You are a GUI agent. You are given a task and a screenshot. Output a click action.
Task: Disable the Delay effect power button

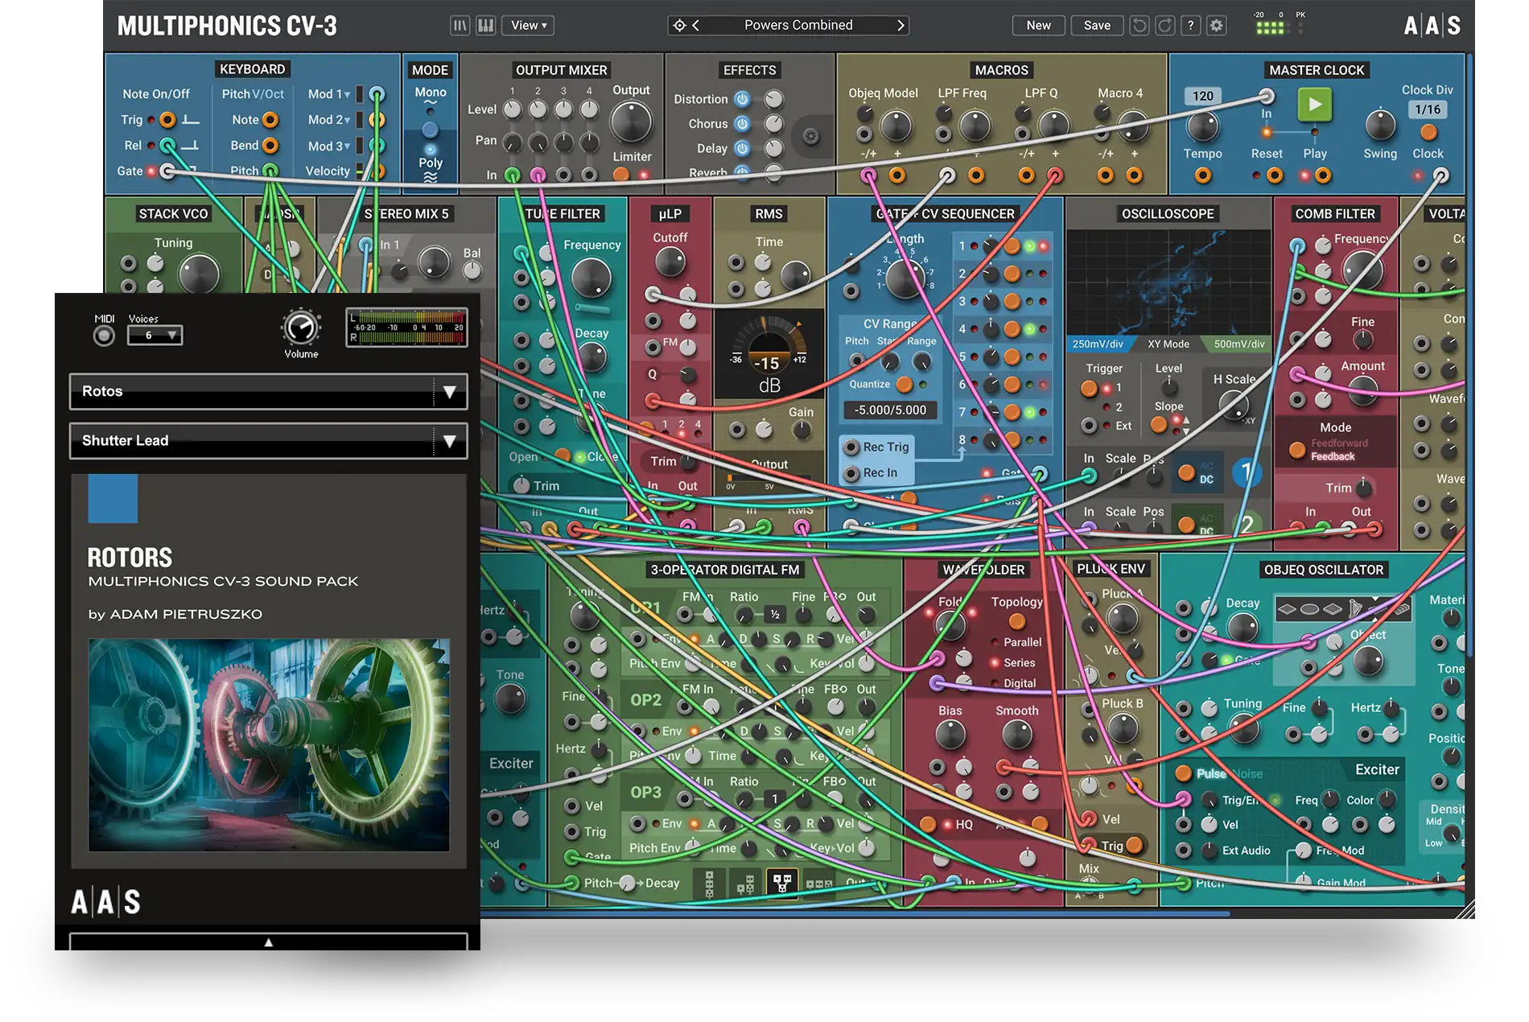click(742, 148)
